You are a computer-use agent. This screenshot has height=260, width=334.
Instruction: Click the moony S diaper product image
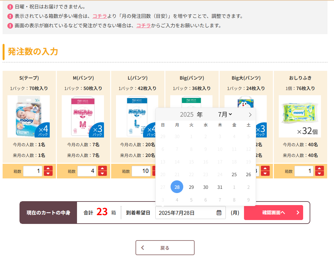click(x=29, y=116)
